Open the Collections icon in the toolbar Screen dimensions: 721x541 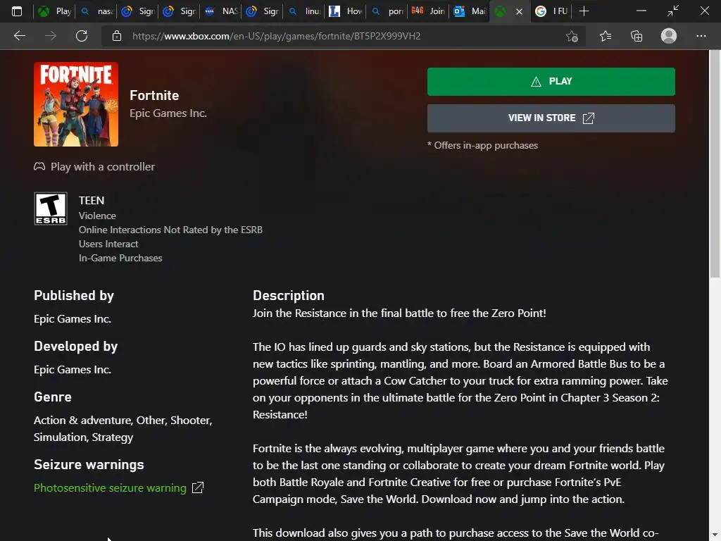point(637,36)
